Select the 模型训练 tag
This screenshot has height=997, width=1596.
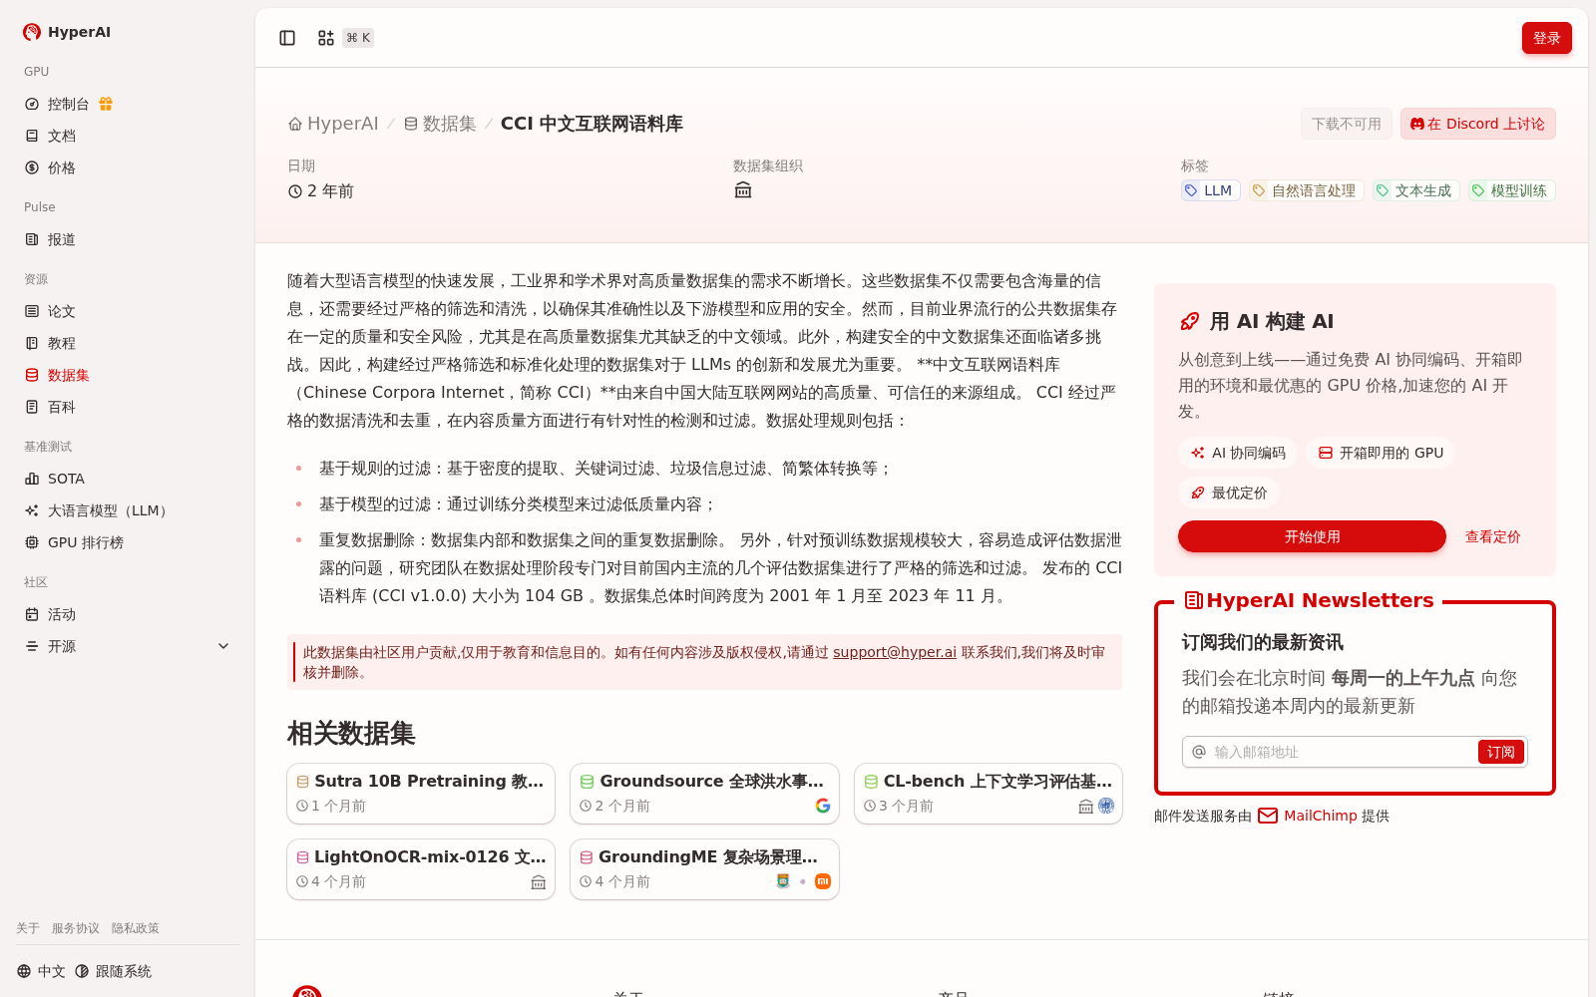(x=1511, y=190)
